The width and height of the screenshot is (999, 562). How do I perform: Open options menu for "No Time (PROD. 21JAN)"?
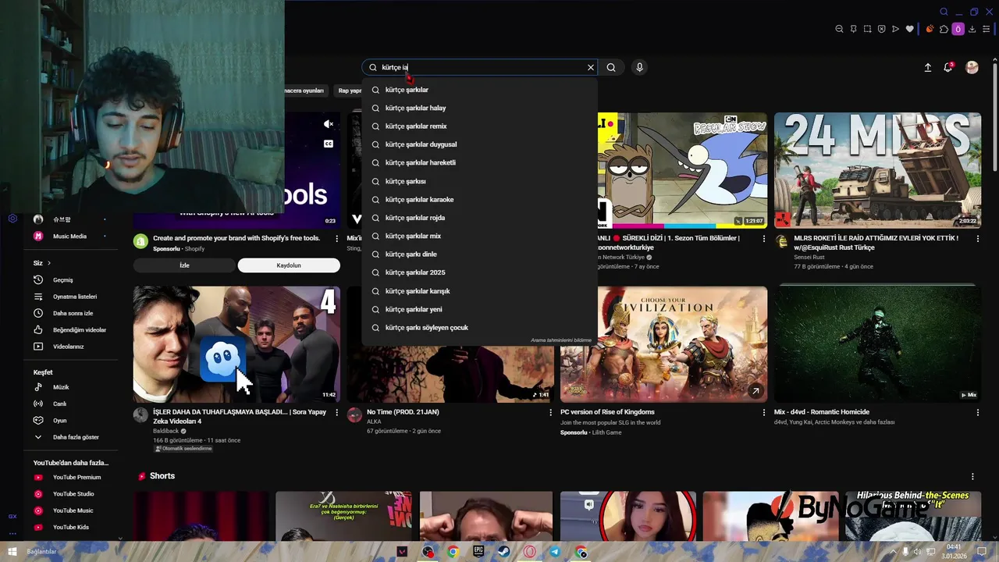click(x=551, y=412)
